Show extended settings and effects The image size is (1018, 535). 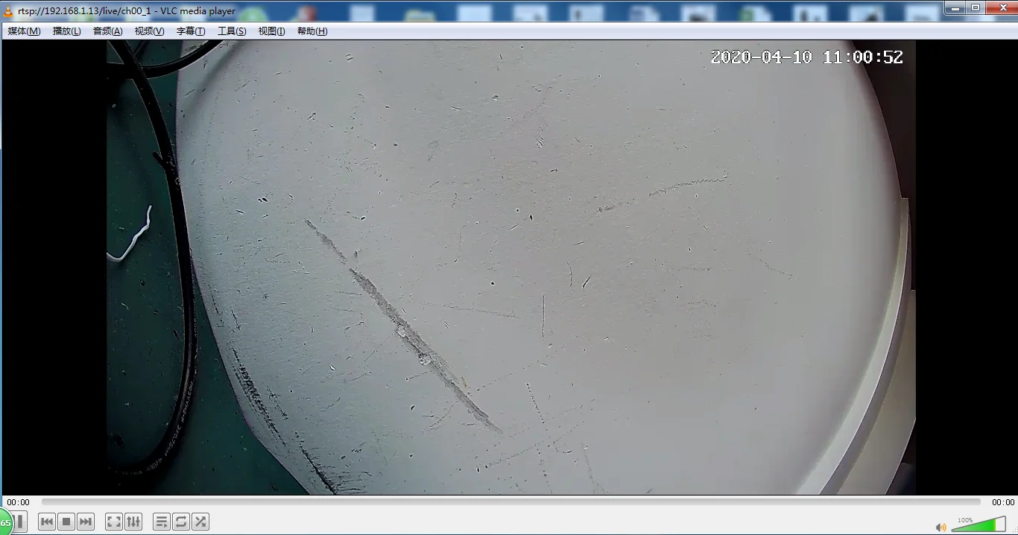[x=133, y=522]
